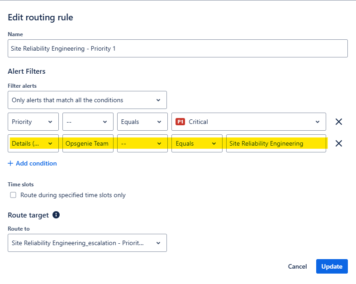Open the Priority field dropdown

(x=33, y=122)
